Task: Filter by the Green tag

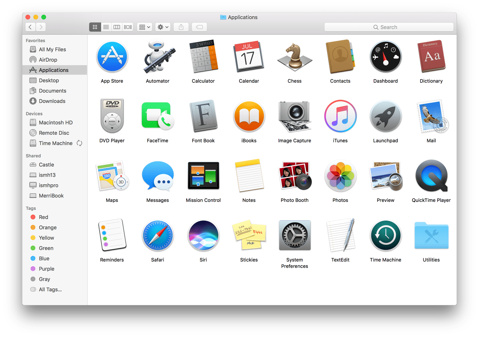Action: (55, 248)
